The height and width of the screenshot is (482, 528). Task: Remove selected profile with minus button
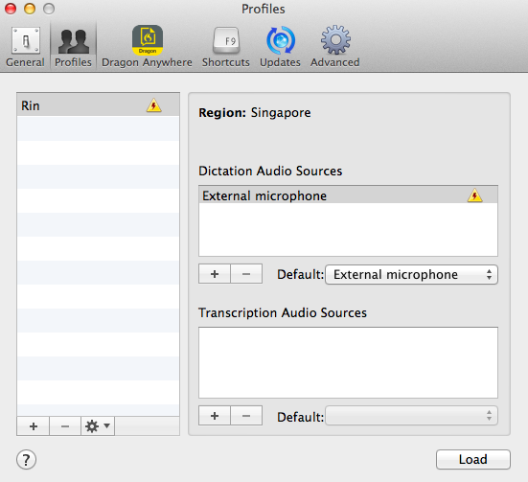(65, 426)
